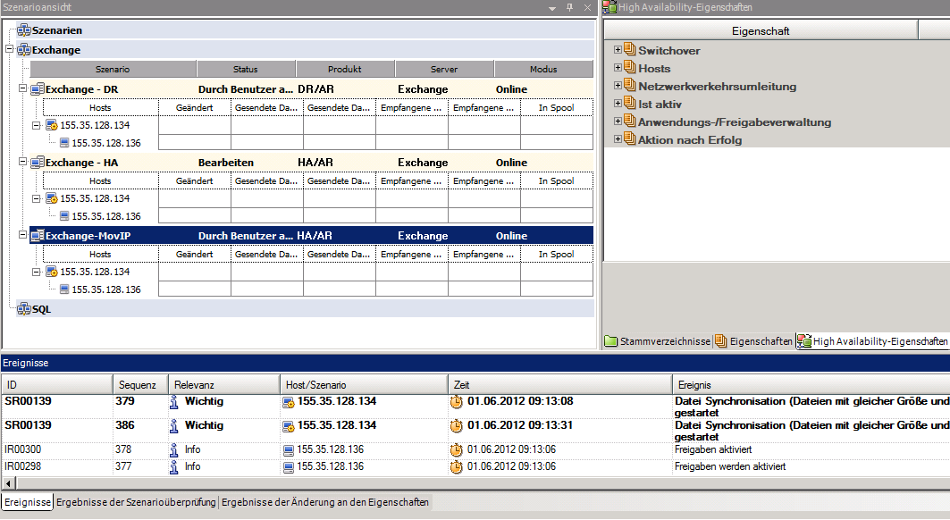The height and width of the screenshot is (520, 950).
Task: Sort events by Relevanz column header
Action: (x=223, y=385)
